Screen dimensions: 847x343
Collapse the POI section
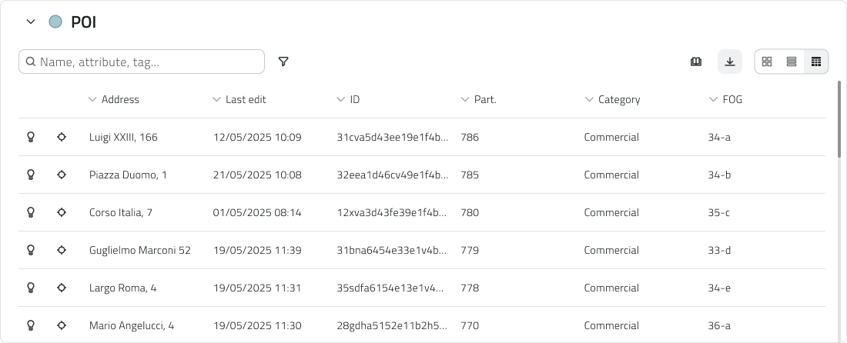(x=31, y=22)
